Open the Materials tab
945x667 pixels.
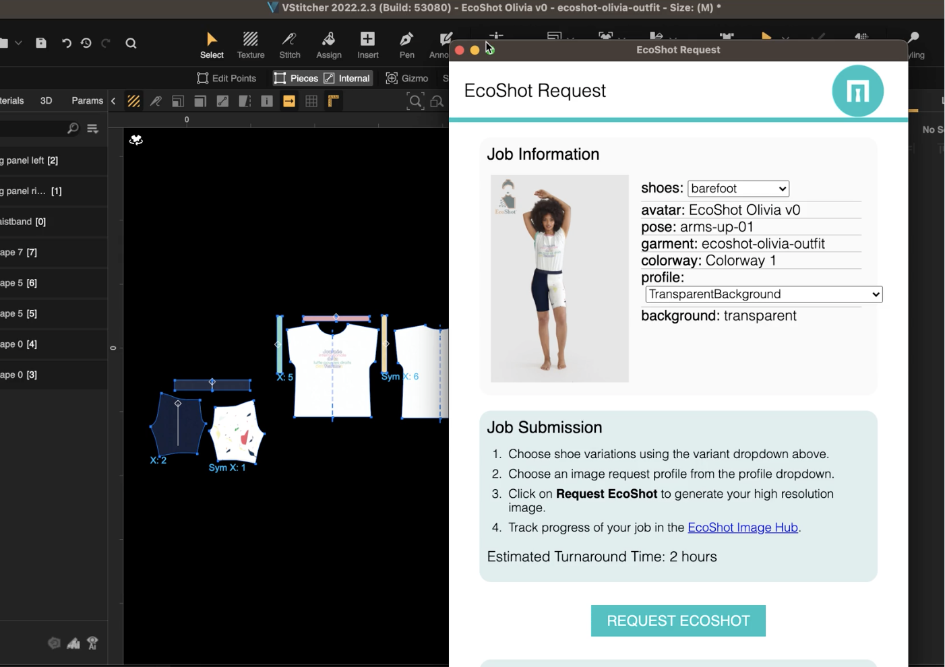(x=12, y=100)
